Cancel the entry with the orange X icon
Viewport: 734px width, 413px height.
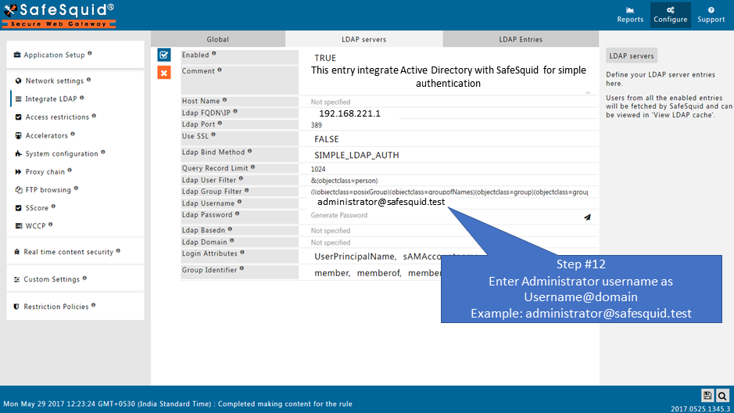click(x=164, y=73)
